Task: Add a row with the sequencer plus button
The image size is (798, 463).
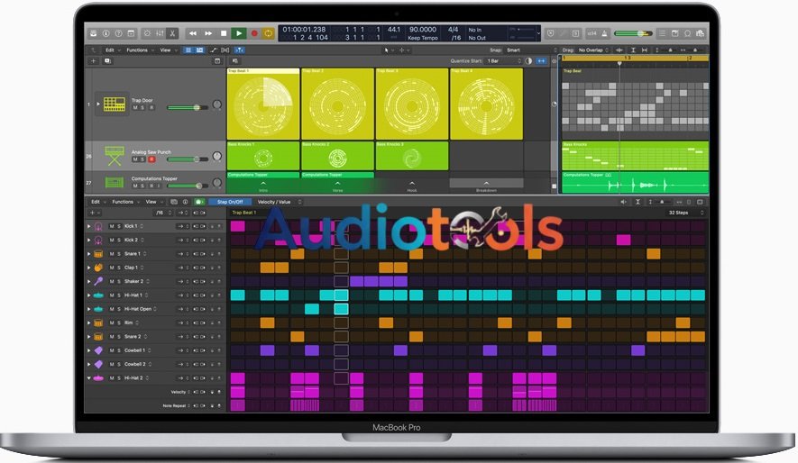Action: tap(93, 213)
